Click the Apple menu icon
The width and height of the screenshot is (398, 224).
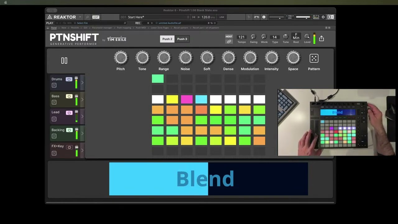coord(5,2)
